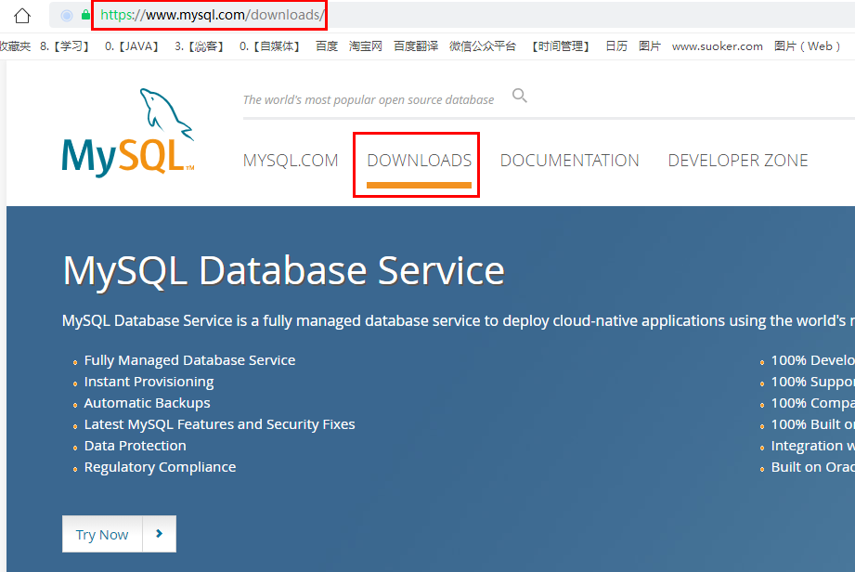The height and width of the screenshot is (572, 855).
Task: Click the browser home icon
Action: point(24,15)
